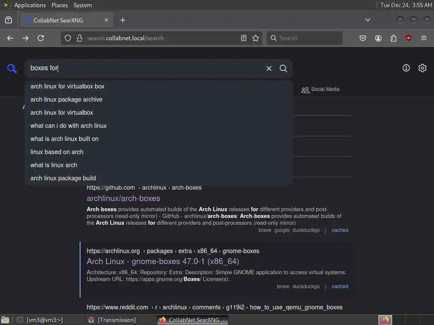This screenshot has height=325, width=434.
Task: Open cached link for gnome-boxes result
Action: [x=340, y=286]
